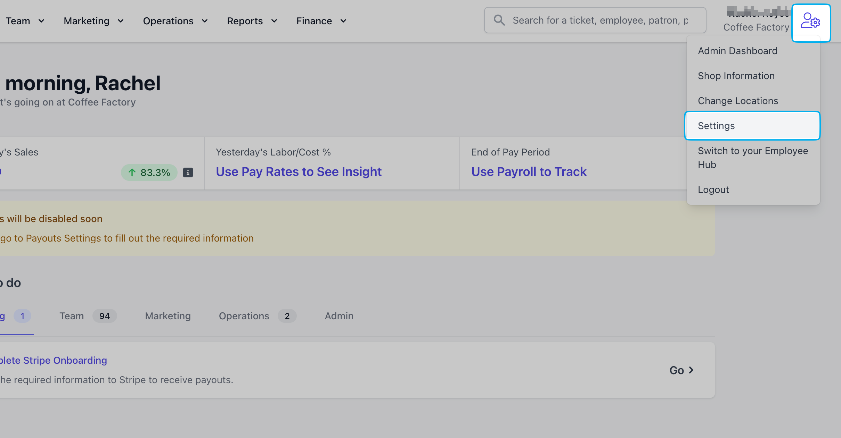The height and width of the screenshot is (438, 841).
Task: Expand the Finance dropdown menu
Action: click(x=321, y=21)
